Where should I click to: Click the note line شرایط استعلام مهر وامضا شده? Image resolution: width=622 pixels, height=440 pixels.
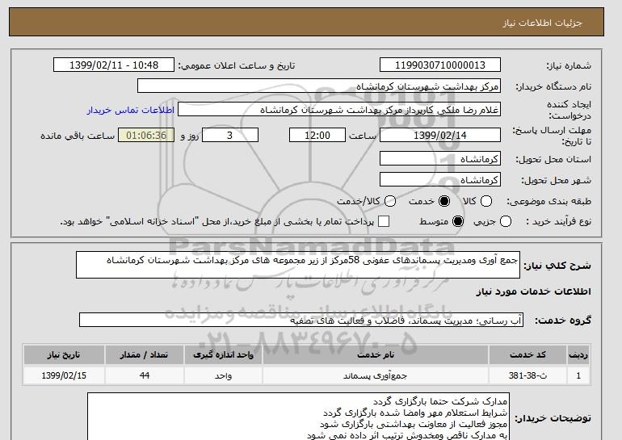point(415,413)
